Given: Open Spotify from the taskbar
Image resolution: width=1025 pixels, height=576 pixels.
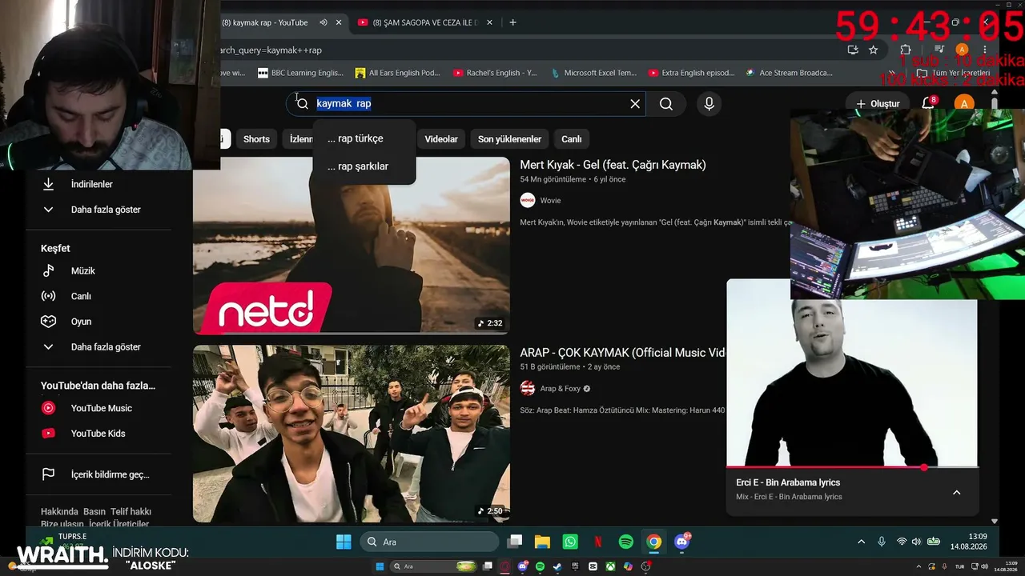Looking at the screenshot, I should pyautogui.click(x=626, y=542).
